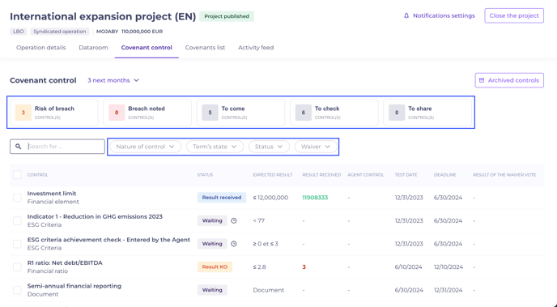Expand the Nature of control filter
The image size is (557, 307).
tap(145, 147)
